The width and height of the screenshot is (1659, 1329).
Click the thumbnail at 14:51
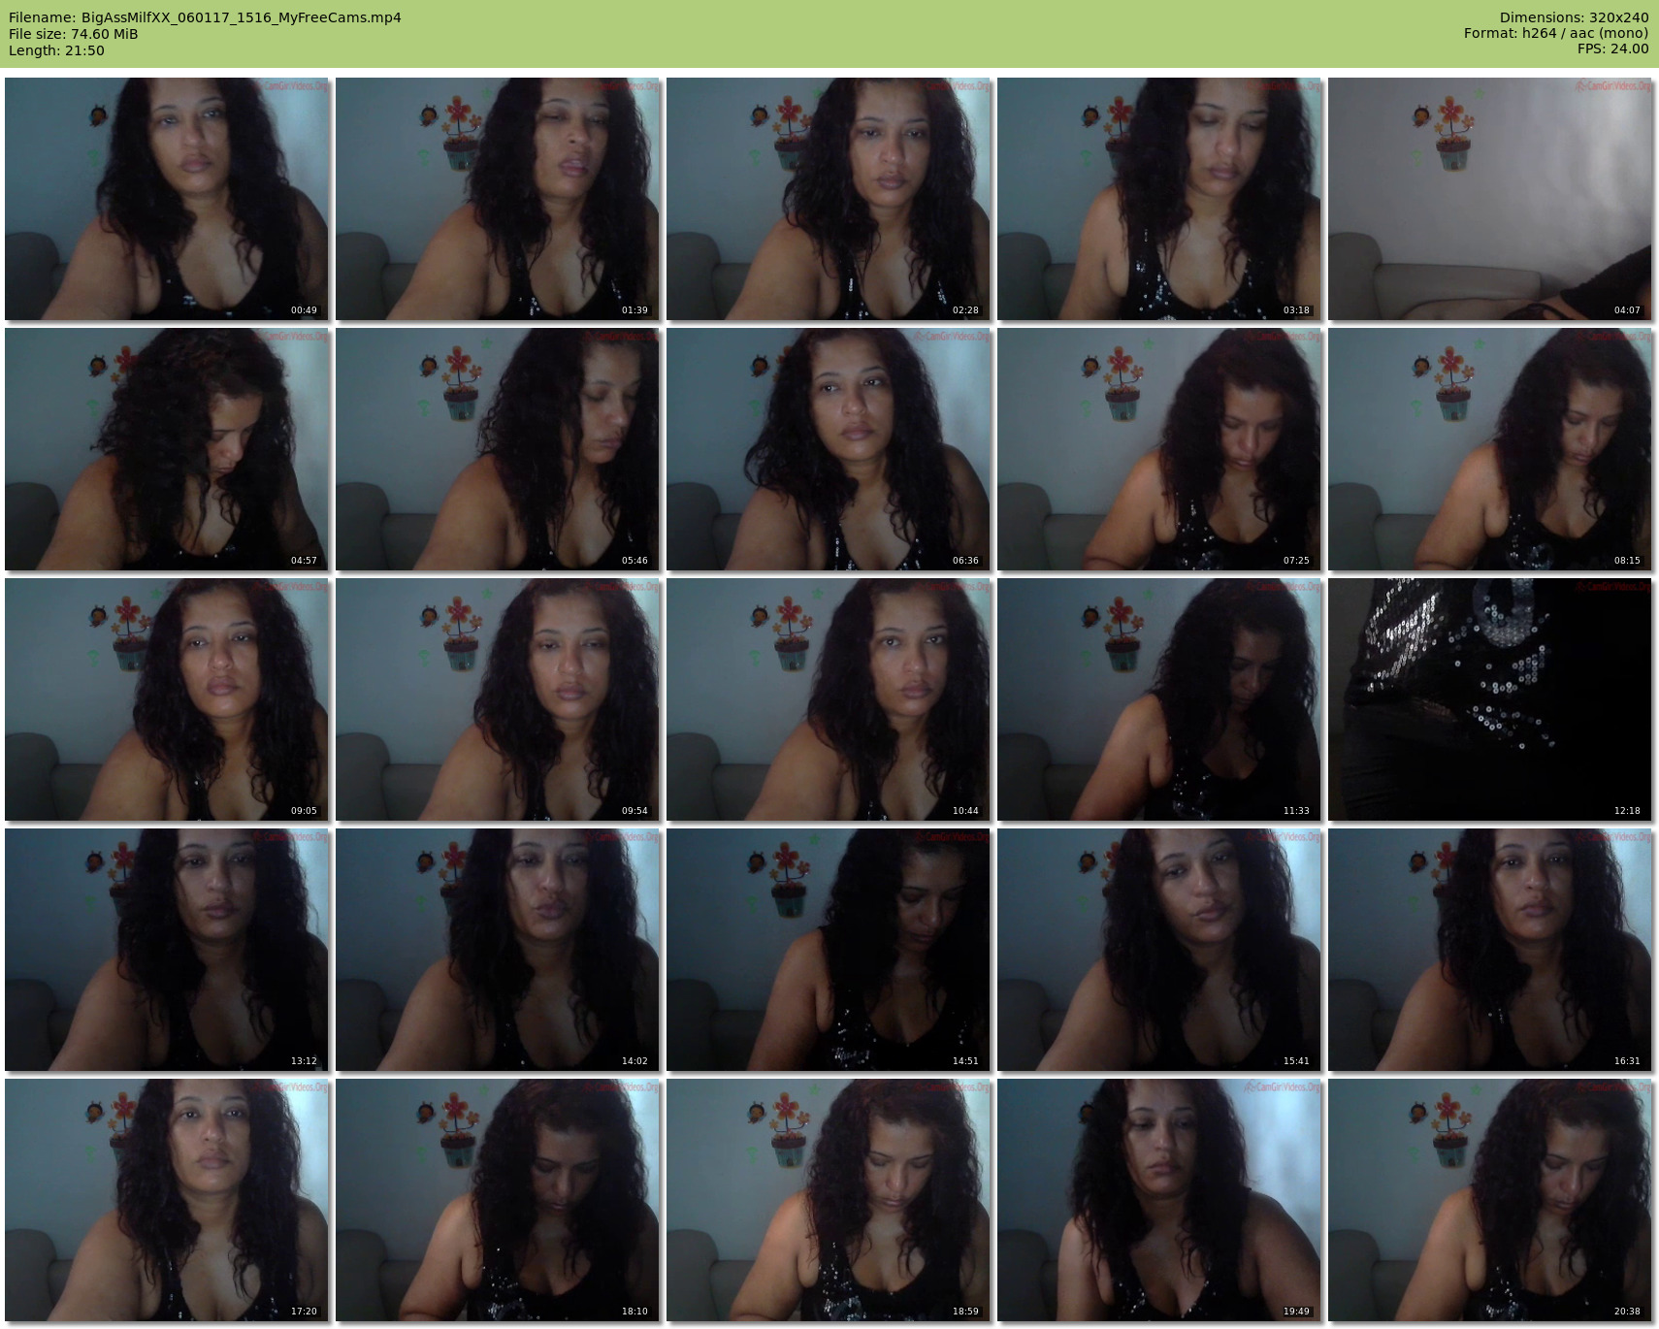(x=829, y=950)
